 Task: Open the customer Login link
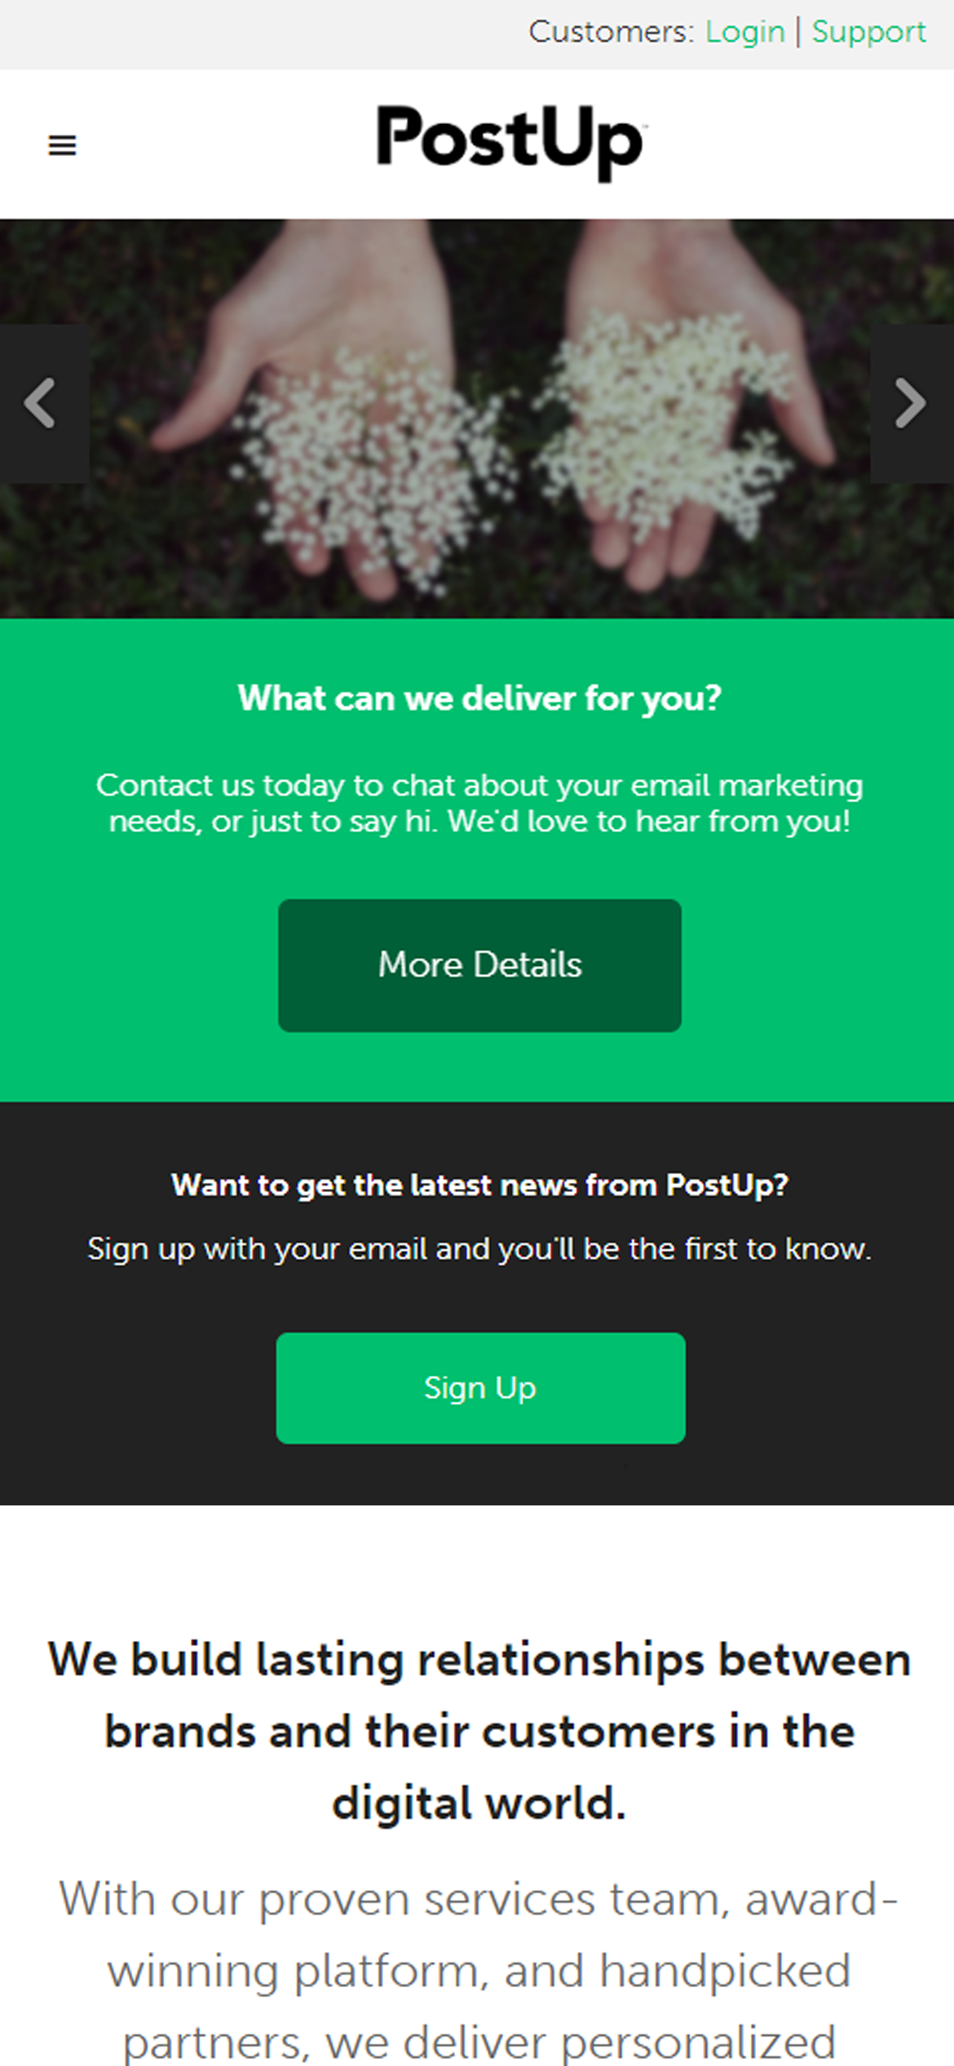click(x=744, y=33)
